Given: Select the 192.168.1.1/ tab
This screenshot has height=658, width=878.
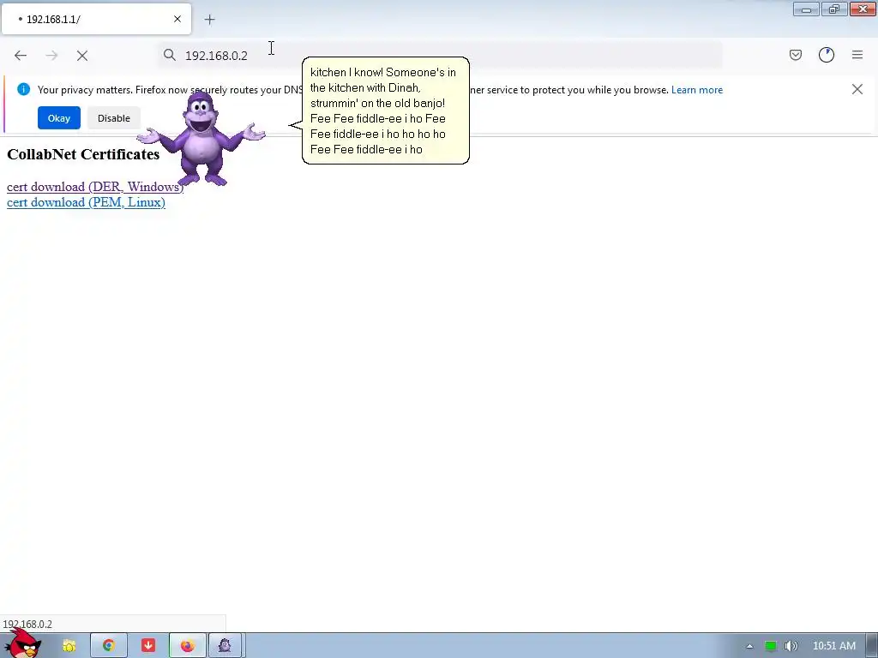Looking at the screenshot, I should (96, 19).
